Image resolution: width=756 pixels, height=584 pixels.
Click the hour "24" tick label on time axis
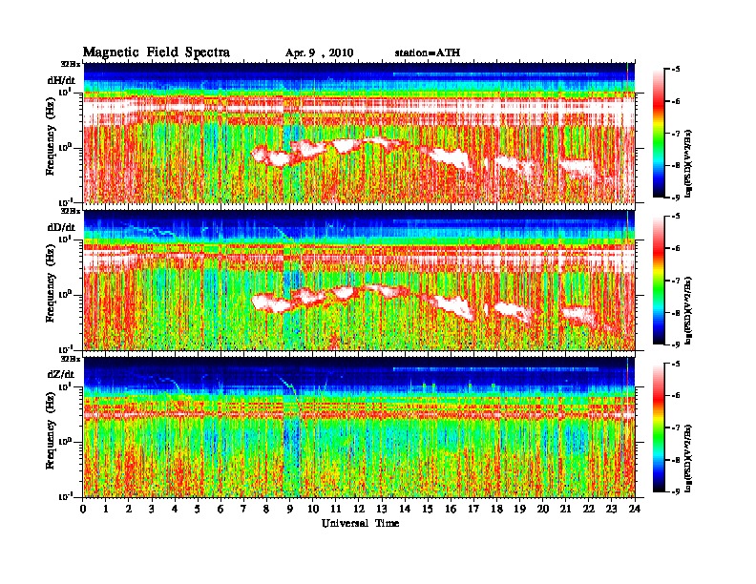pyautogui.click(x=635, y=510)
